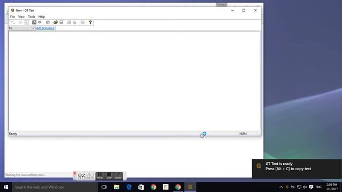Click the help key icon in toolbar
This screenshot has height=192, width=342.
pos(90,22)
